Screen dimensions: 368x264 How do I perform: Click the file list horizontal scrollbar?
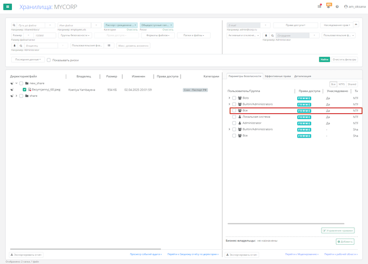click(85, 249)
